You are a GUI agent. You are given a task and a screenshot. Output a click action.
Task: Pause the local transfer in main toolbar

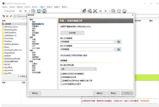[20, 11]
